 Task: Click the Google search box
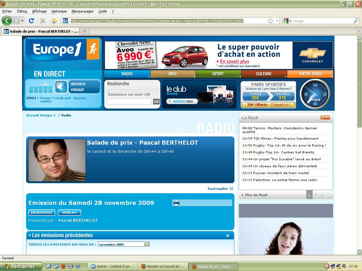pos(323,21)
